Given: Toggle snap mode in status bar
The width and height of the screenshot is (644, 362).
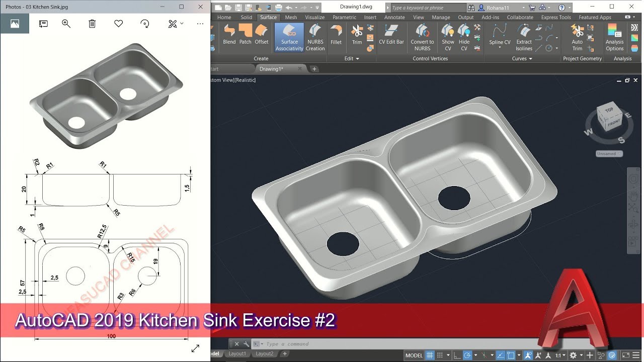Looking at the screenshot, I should click(x=440, y=355).
